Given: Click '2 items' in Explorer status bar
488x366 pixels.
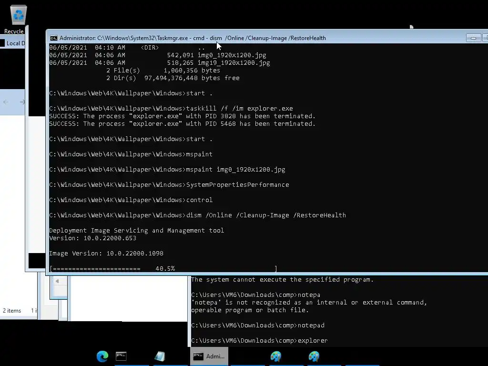Looking at the screenshot, I should (x=12, y=311).
